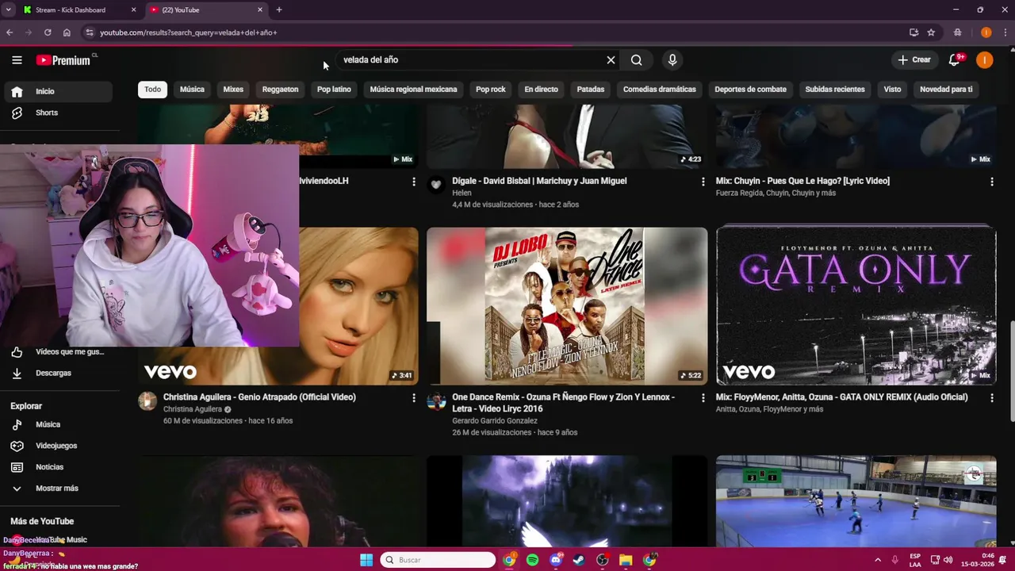Select the Pop rock filter chip

click(x=490, y=89)
